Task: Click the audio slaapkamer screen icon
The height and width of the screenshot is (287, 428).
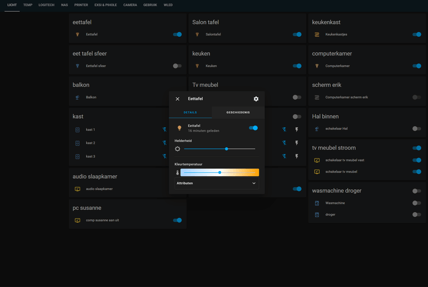Action: (x=78, y=189)
